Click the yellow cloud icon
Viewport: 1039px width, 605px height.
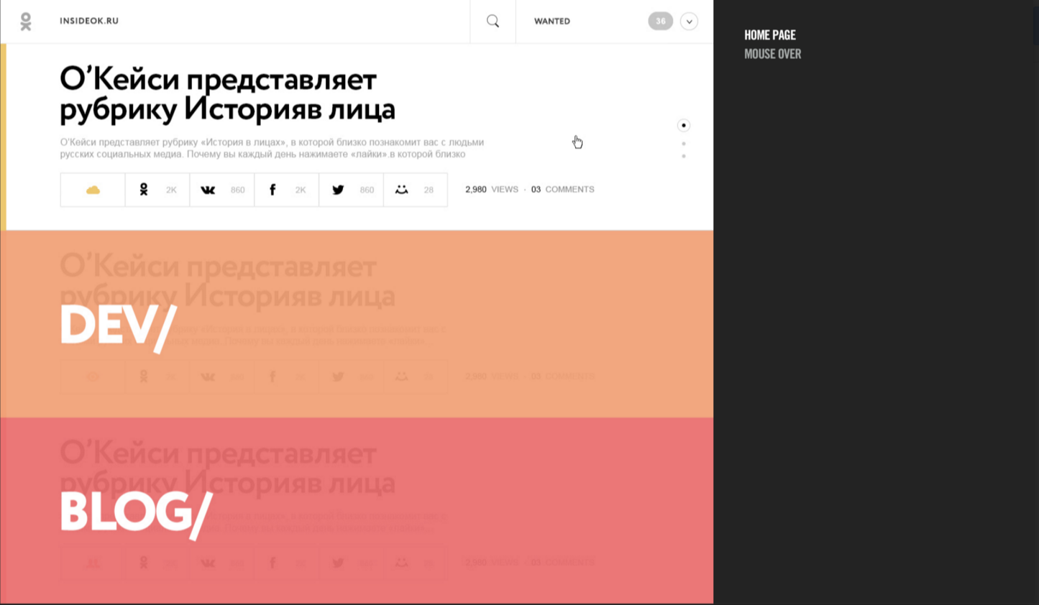[x=93, y=190]
